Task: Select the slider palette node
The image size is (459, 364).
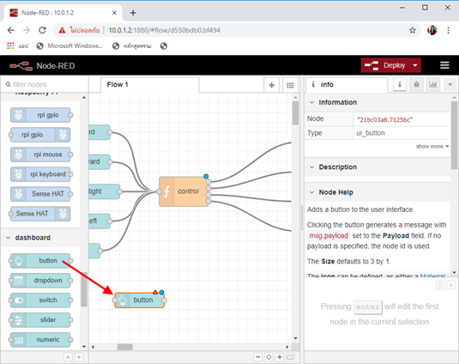Action: coord(41,319)
